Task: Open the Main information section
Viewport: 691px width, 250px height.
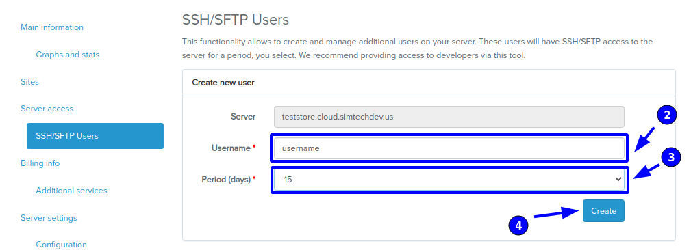Action: click(52, 27)
